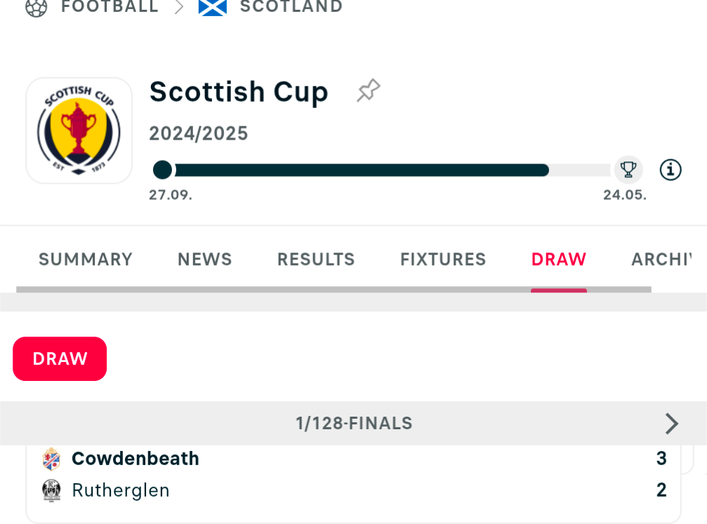Open the Fixtures tab

tap(443, 260)
